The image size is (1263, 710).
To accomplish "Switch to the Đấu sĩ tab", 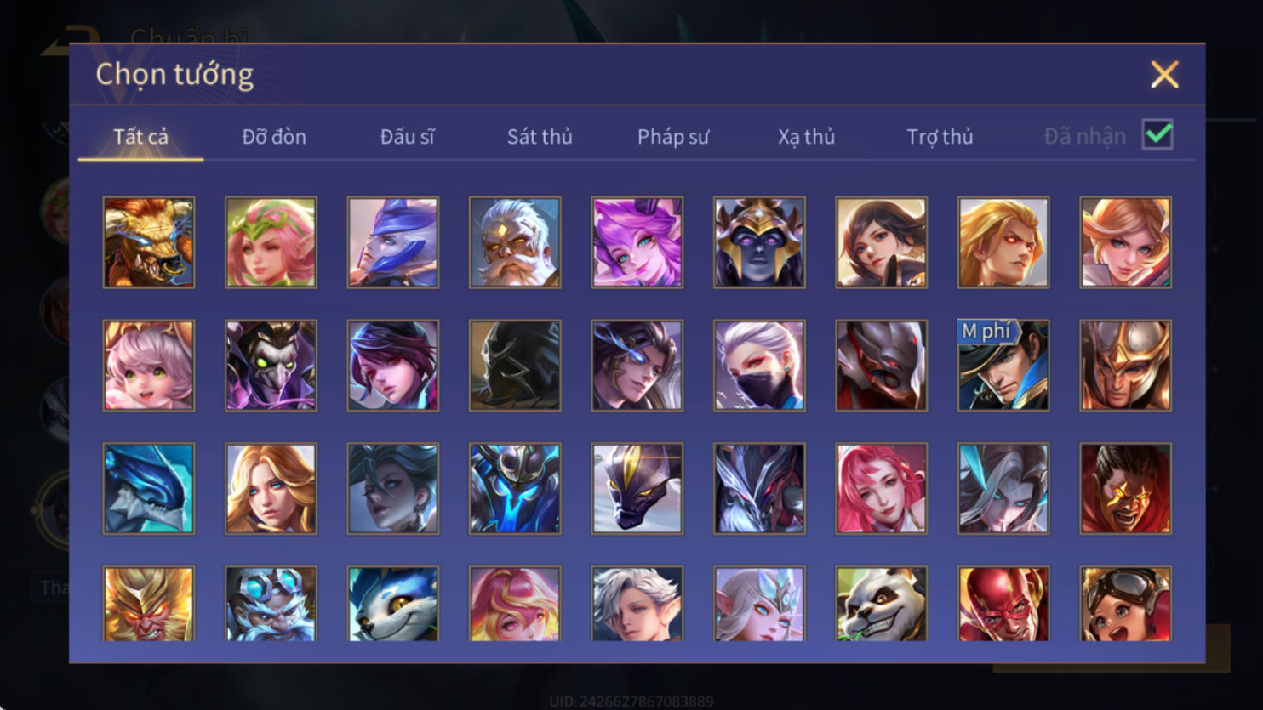I will point(407,137).
